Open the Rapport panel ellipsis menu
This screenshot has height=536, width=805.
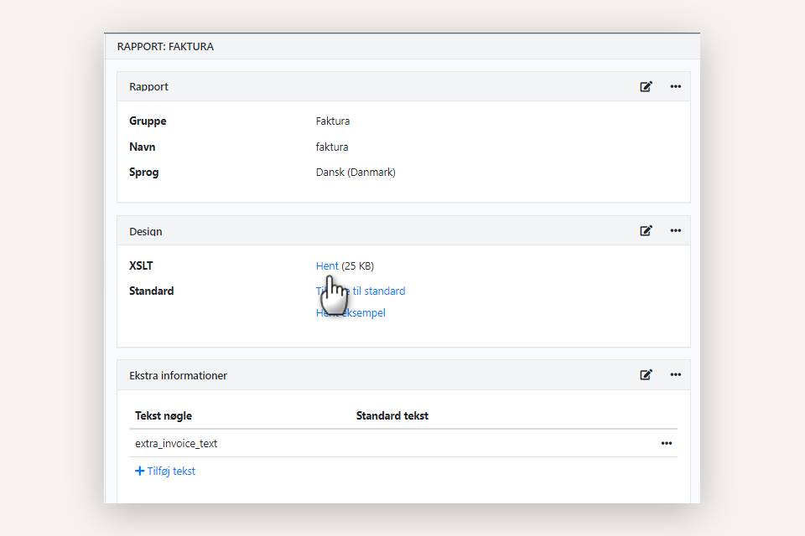coord(675,86)
